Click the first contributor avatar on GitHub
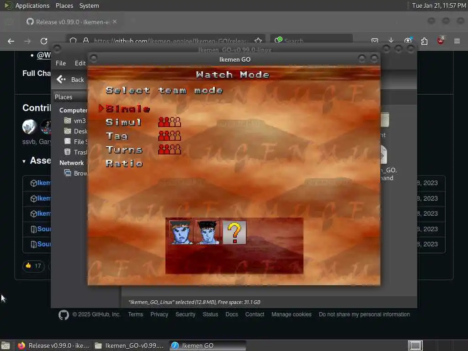 (x=29, y=127)
